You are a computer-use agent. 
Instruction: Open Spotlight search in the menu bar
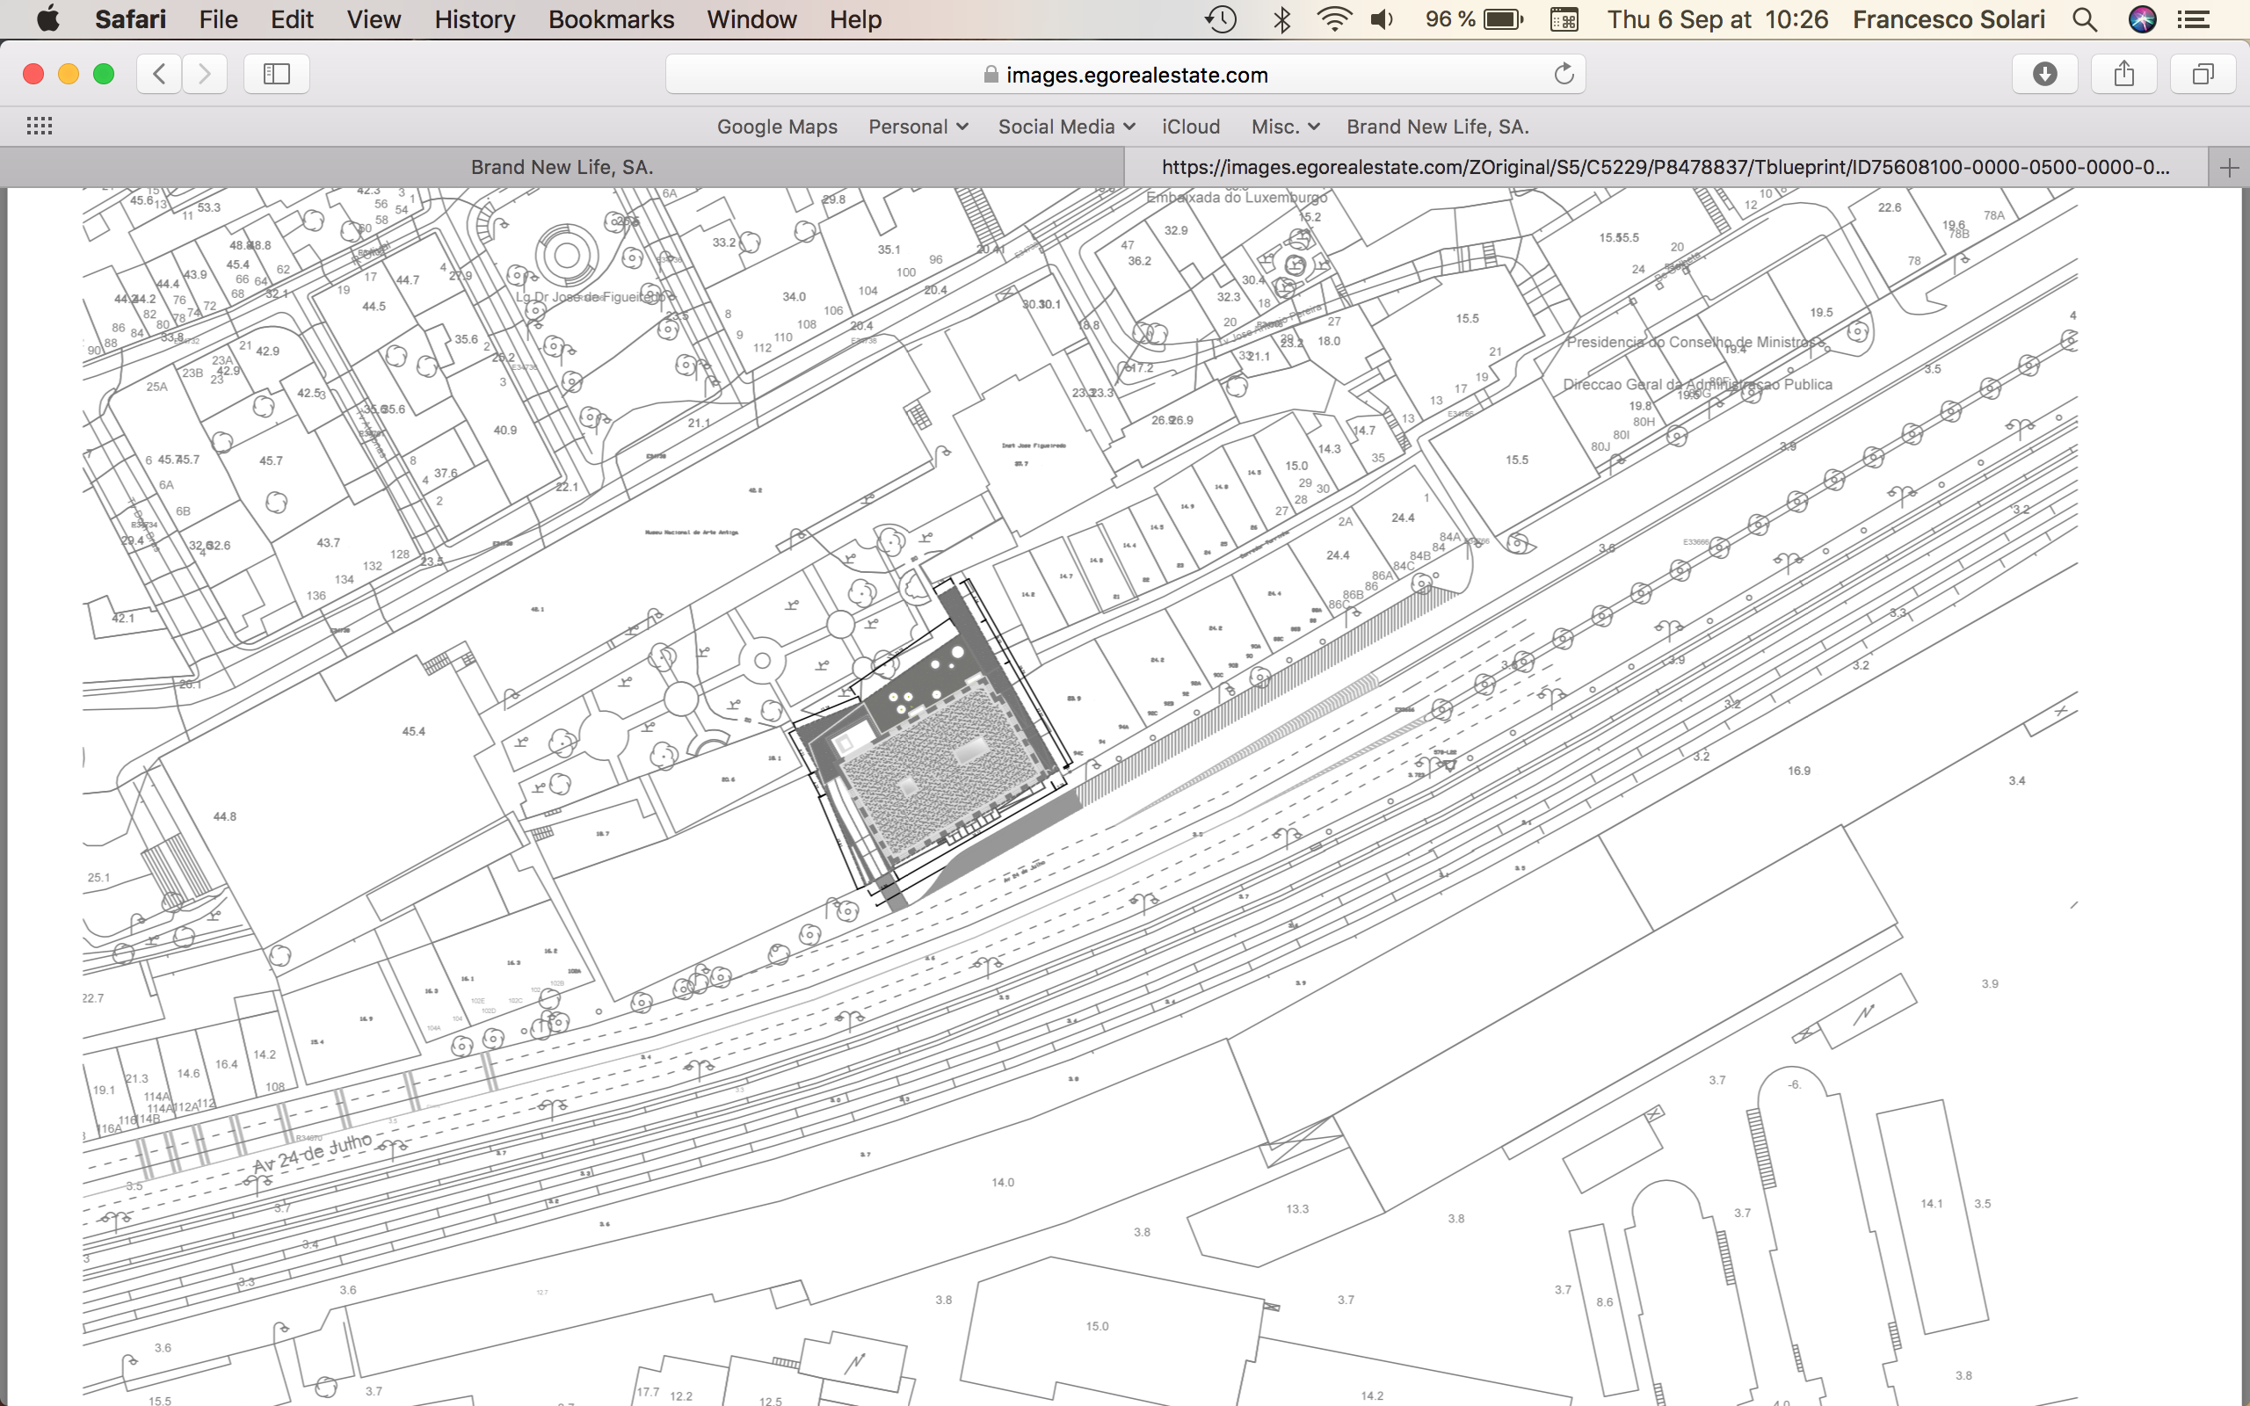(2085, 19)
